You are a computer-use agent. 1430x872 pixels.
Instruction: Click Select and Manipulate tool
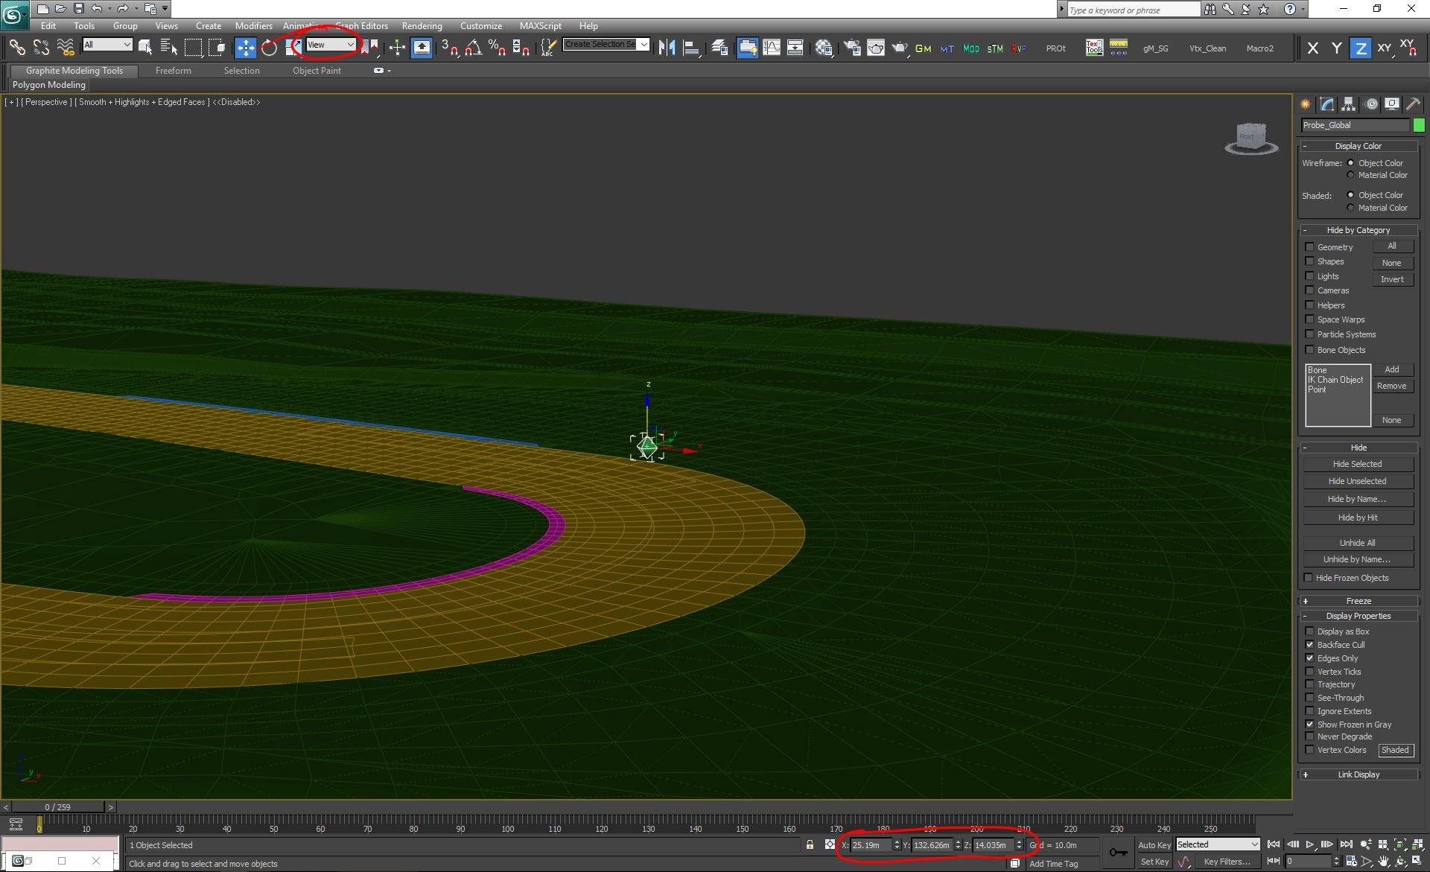coord(397,48)
